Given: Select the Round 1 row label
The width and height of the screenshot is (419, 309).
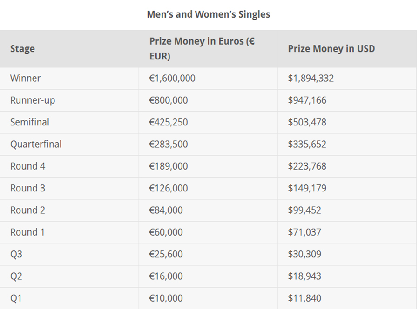Looking at the screenshot, I should tap(27, 232).
